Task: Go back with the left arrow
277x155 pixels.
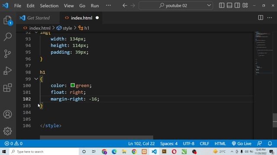Action: point(125,6)
